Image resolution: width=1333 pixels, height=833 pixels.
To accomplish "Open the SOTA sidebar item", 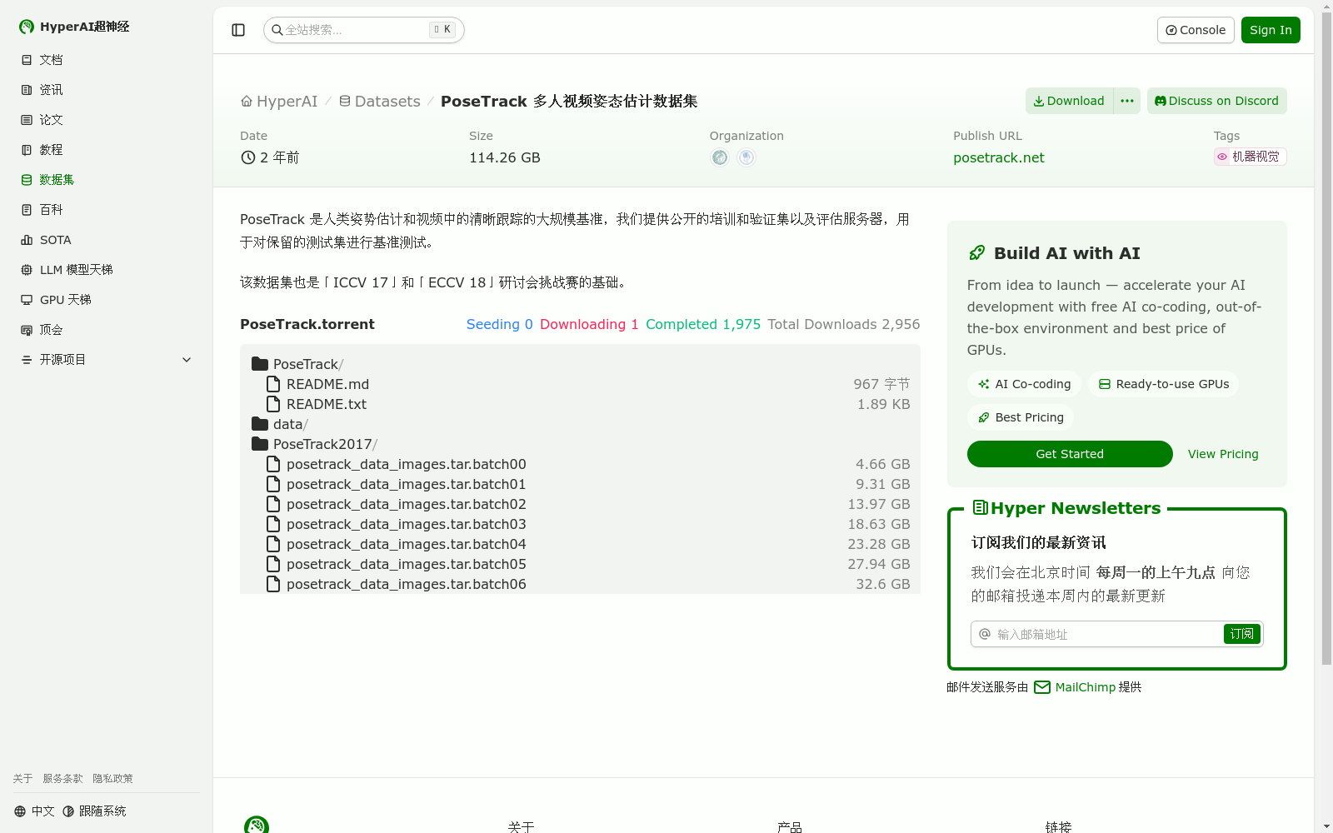I will coord(107,240).
